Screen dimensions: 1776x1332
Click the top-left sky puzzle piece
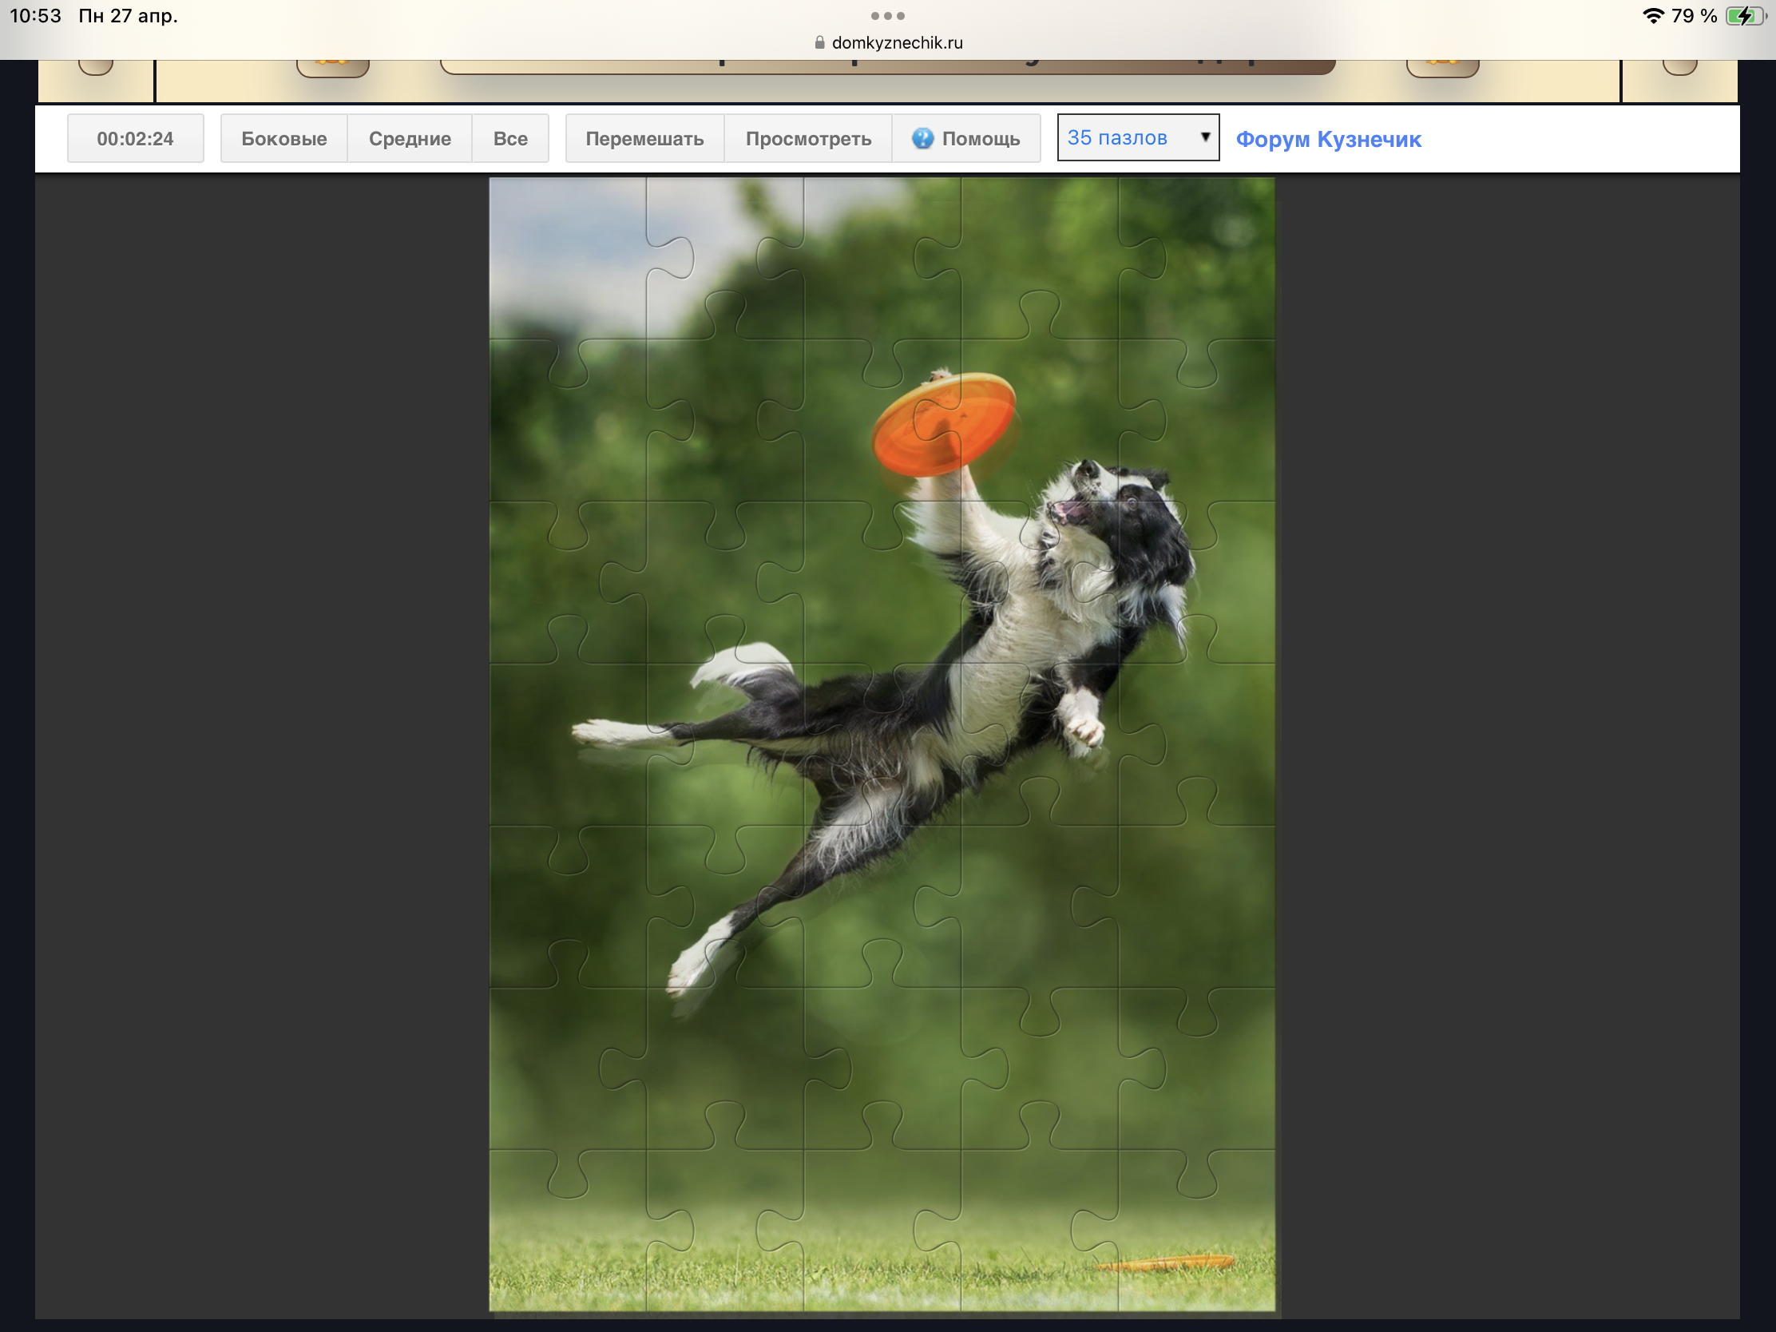566,257
